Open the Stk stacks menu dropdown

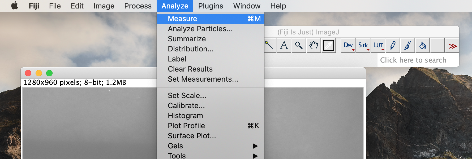click(363, 45)
